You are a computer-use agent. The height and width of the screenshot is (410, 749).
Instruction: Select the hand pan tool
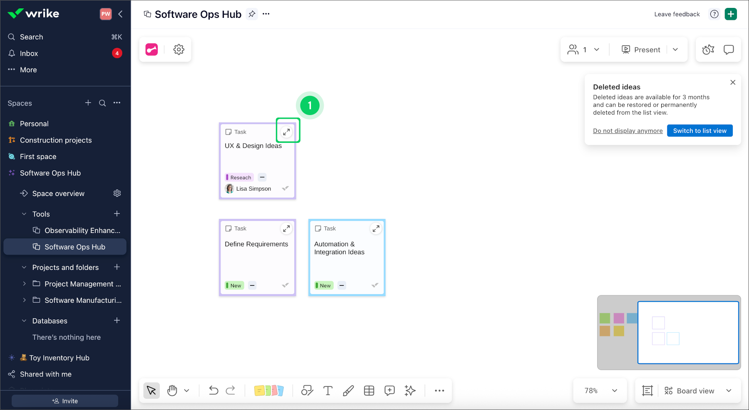click(x=172, y=390)
